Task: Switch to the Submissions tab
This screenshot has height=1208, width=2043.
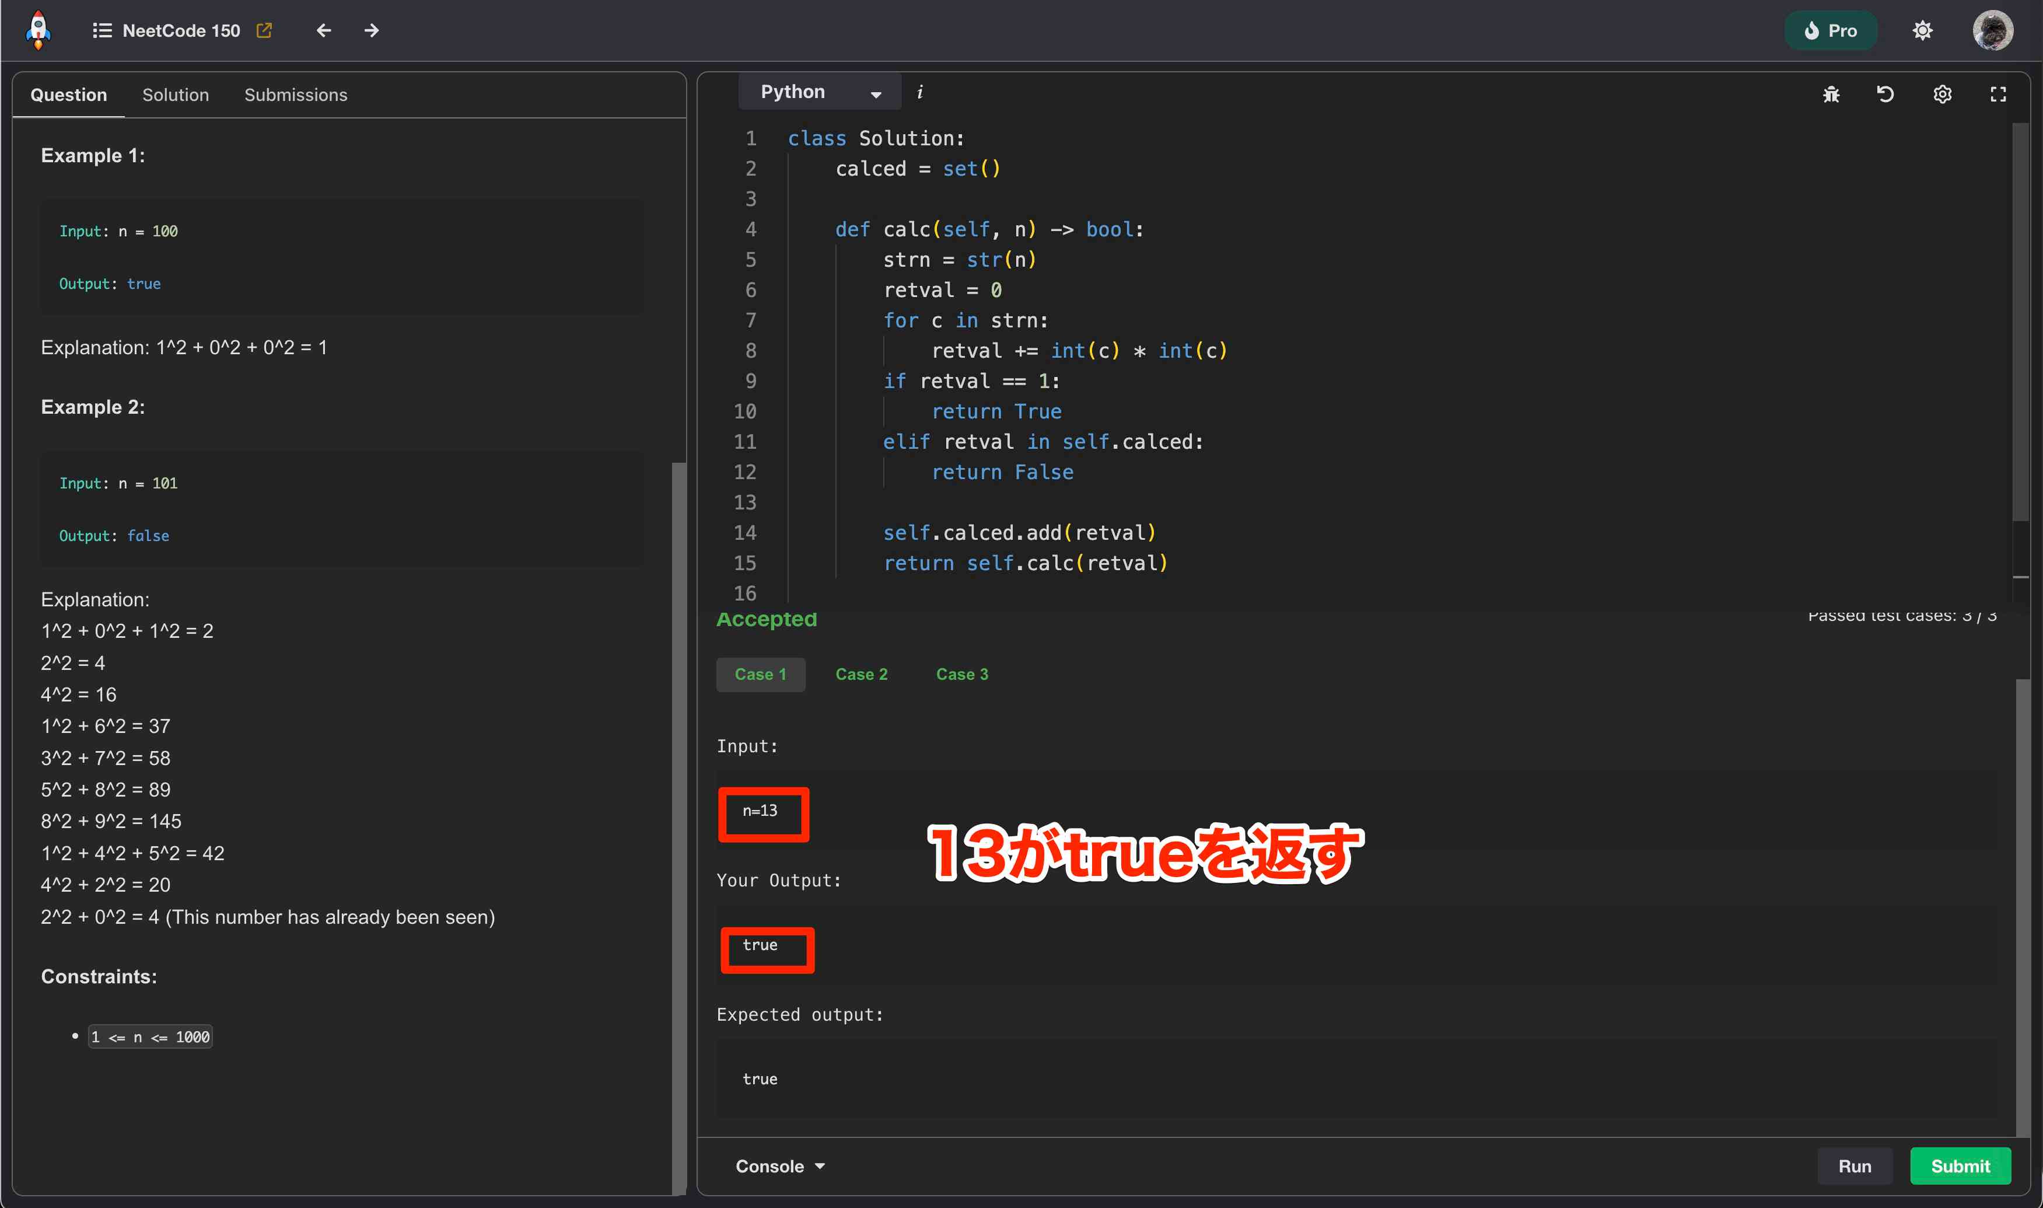Action: click(295, 95)
